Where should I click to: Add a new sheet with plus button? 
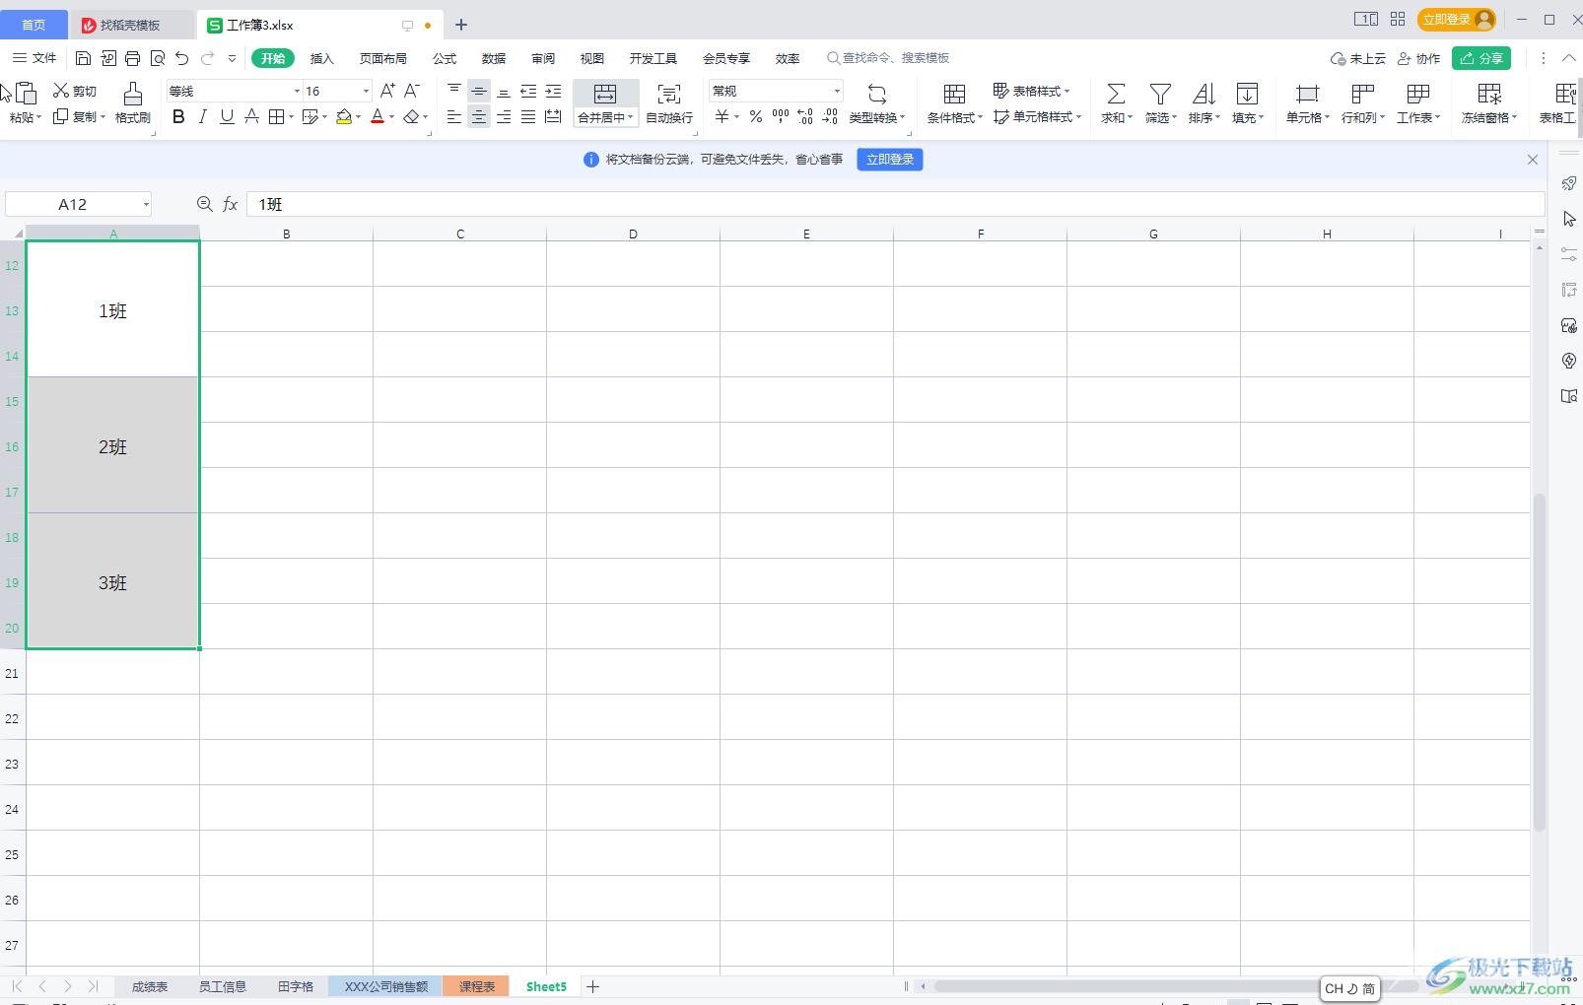click(x=592, y=986)
